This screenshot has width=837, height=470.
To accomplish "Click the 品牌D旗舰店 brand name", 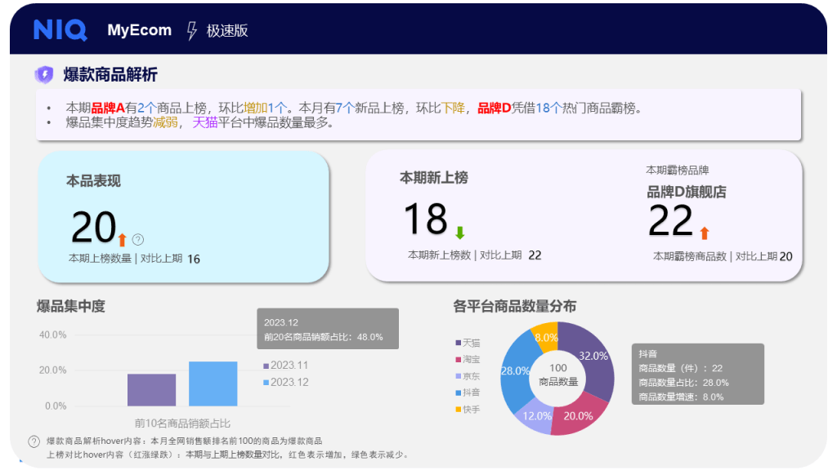I will tap(687, 192).
